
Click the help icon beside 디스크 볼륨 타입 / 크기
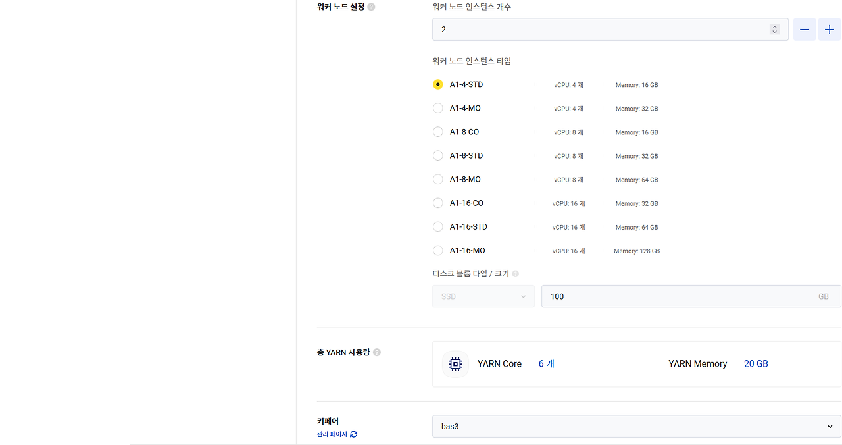click(516, 273)
